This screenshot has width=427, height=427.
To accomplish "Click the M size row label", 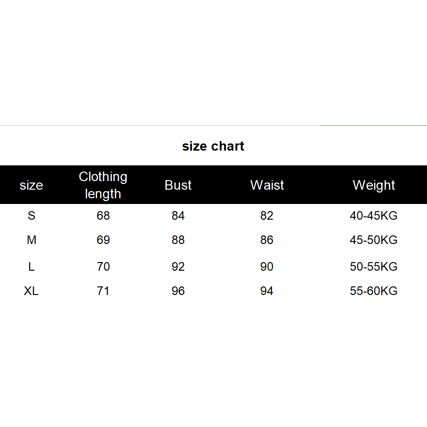I will pyautogui.click(x=31, y=240).
